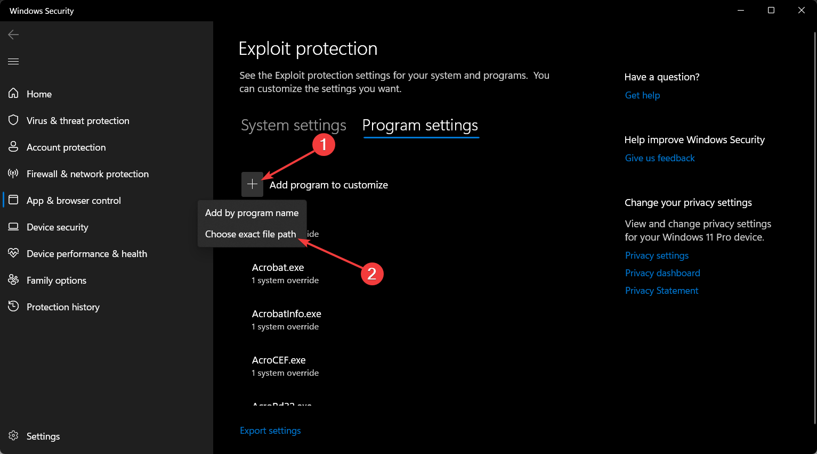This screenshot has width=817, height=454.
Task: Open the Privacy dashboard link
Action: pos(662,273)
